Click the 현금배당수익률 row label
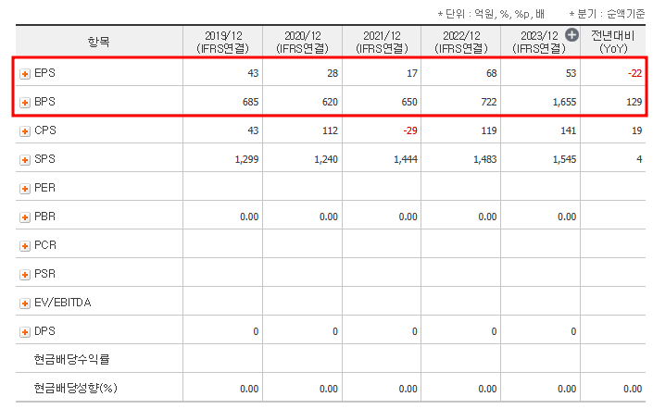 tap(71, 359)
